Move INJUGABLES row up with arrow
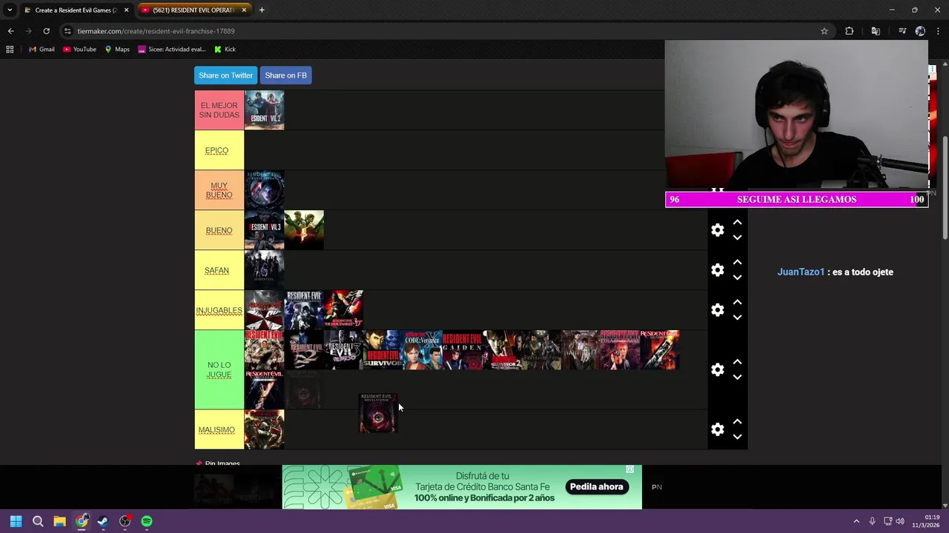This screenshot has height=533, width=949. coord(737,302)
